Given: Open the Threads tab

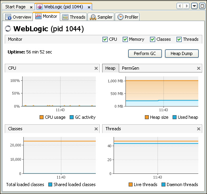Looking at the screenshot, I should pyautogui.click(x=74, y=17).
